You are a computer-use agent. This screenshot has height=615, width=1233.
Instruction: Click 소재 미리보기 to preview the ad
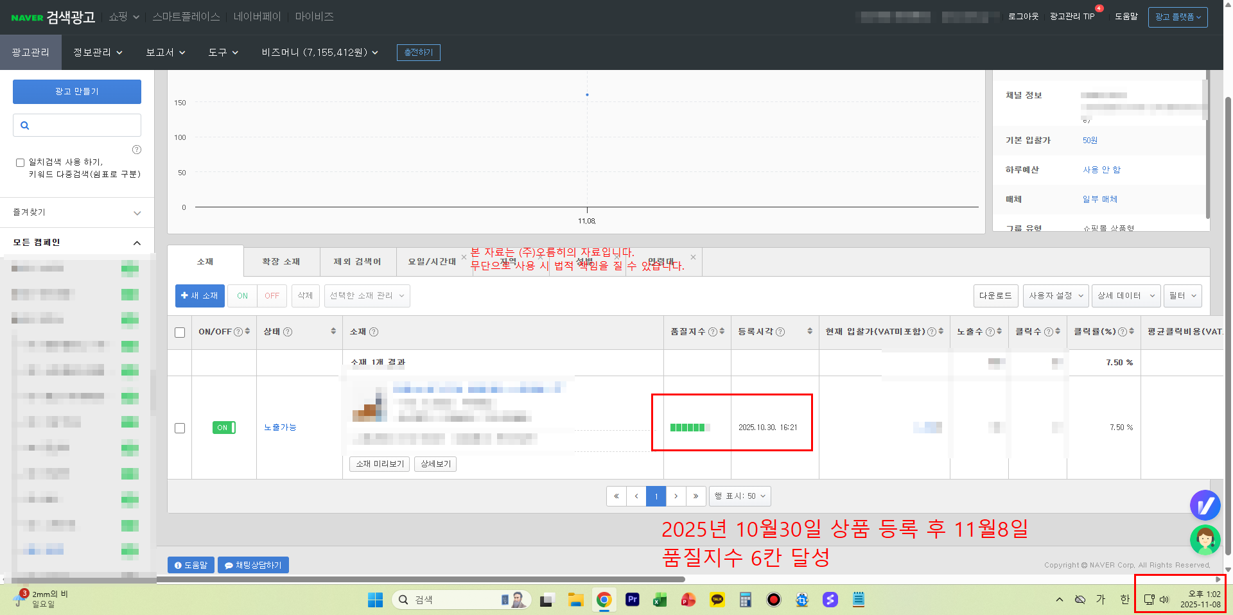379,463
